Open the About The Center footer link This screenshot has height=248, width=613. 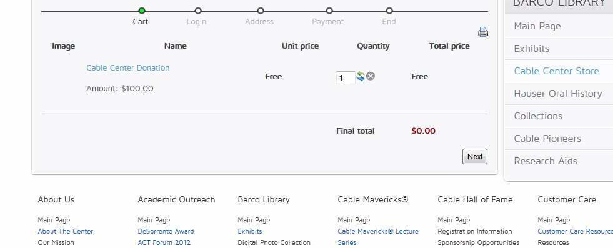coord(65,231)
